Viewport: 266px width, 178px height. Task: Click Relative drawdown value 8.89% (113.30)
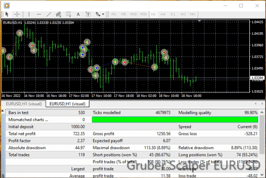244,148
